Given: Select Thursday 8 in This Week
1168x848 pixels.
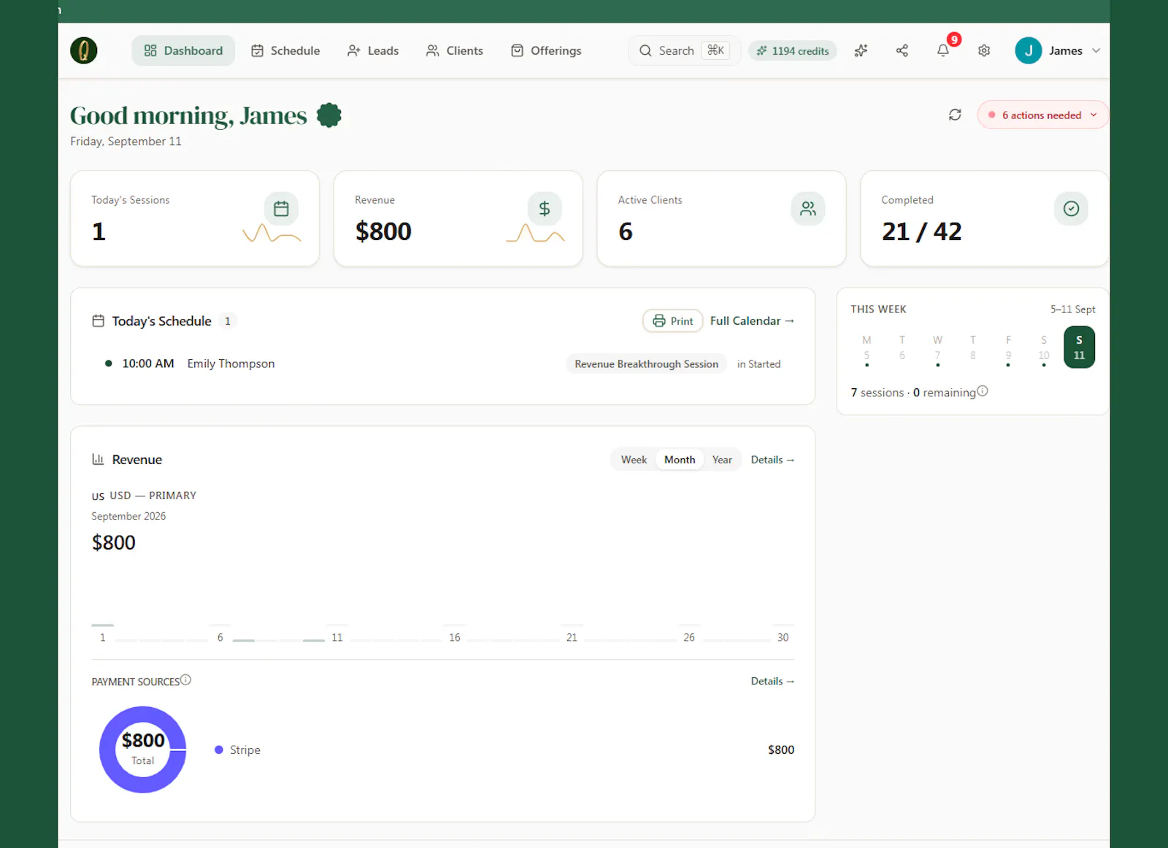Looking at the screenshot, I should pyautogui.click(x=973, y=347).
